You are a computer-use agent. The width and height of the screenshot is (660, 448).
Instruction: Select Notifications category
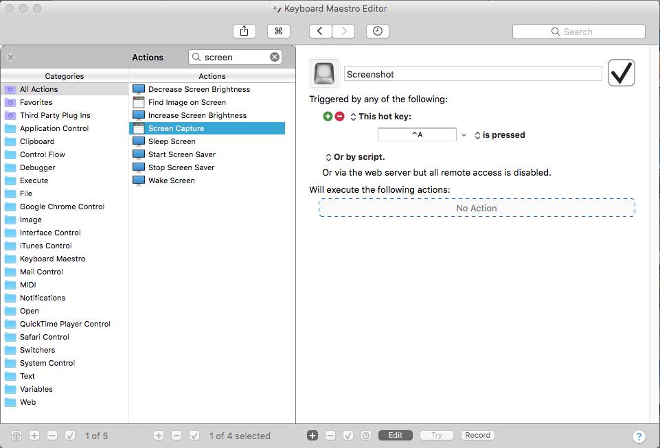click(65, 298)
